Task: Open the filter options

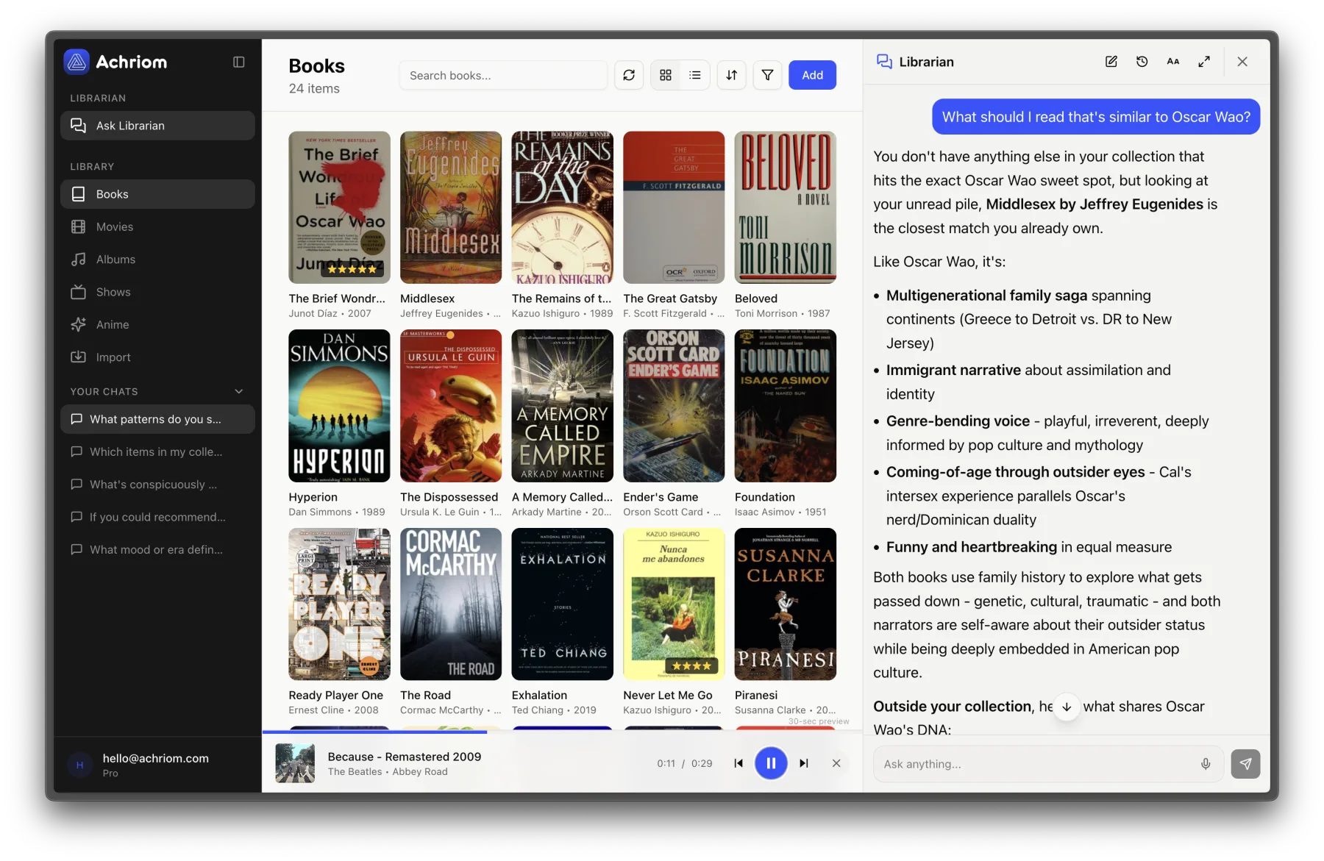Action: click(768, 75)
